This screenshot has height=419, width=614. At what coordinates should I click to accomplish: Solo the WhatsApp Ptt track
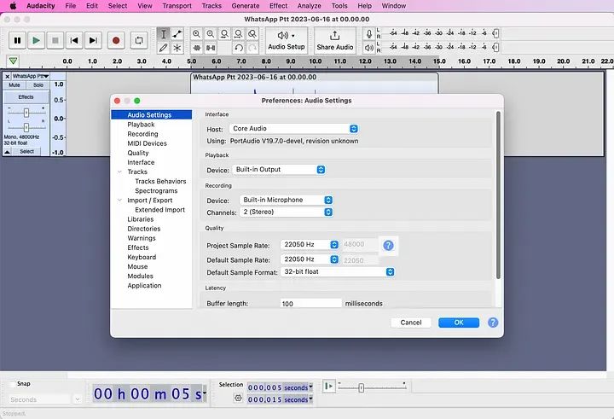[38, 85]
